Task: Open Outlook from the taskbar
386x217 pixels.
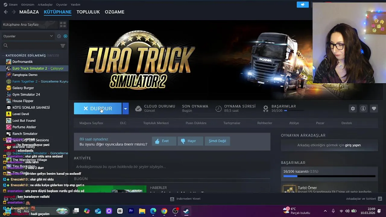Action: (98, 211)
